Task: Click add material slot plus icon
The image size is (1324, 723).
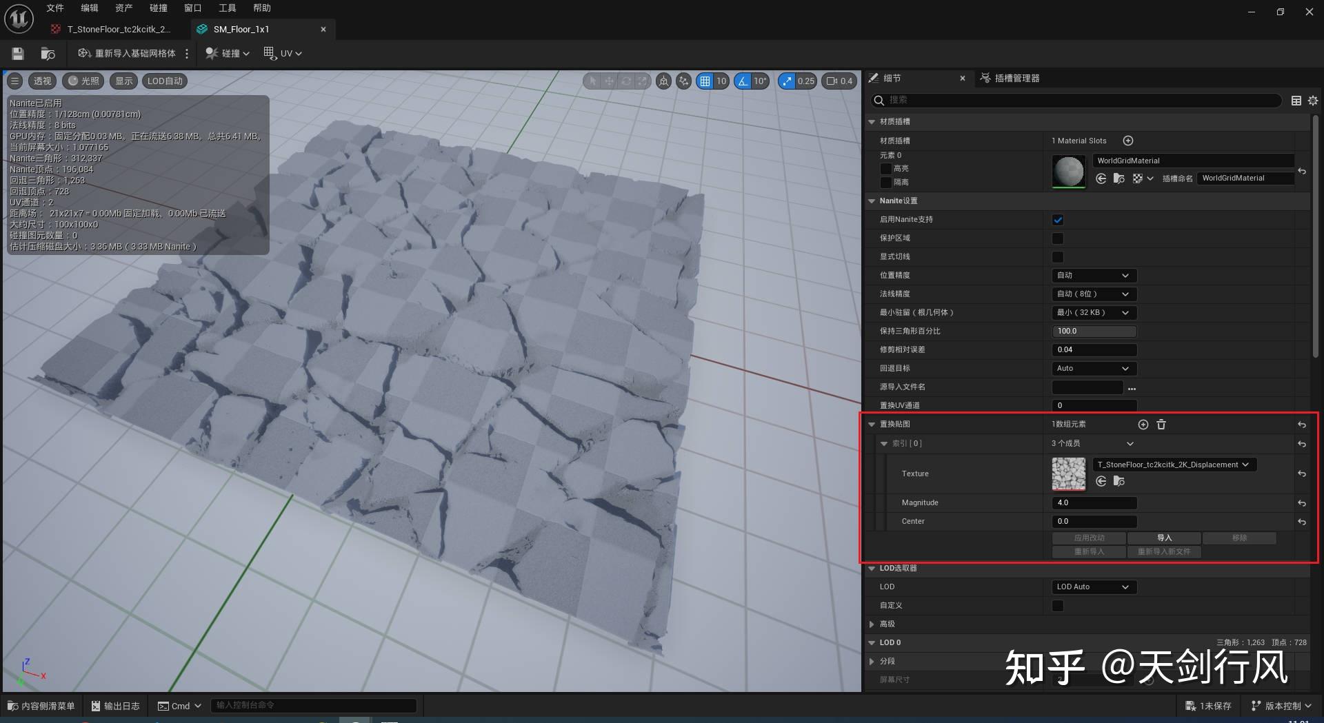Action: (x=1128, y=141)
